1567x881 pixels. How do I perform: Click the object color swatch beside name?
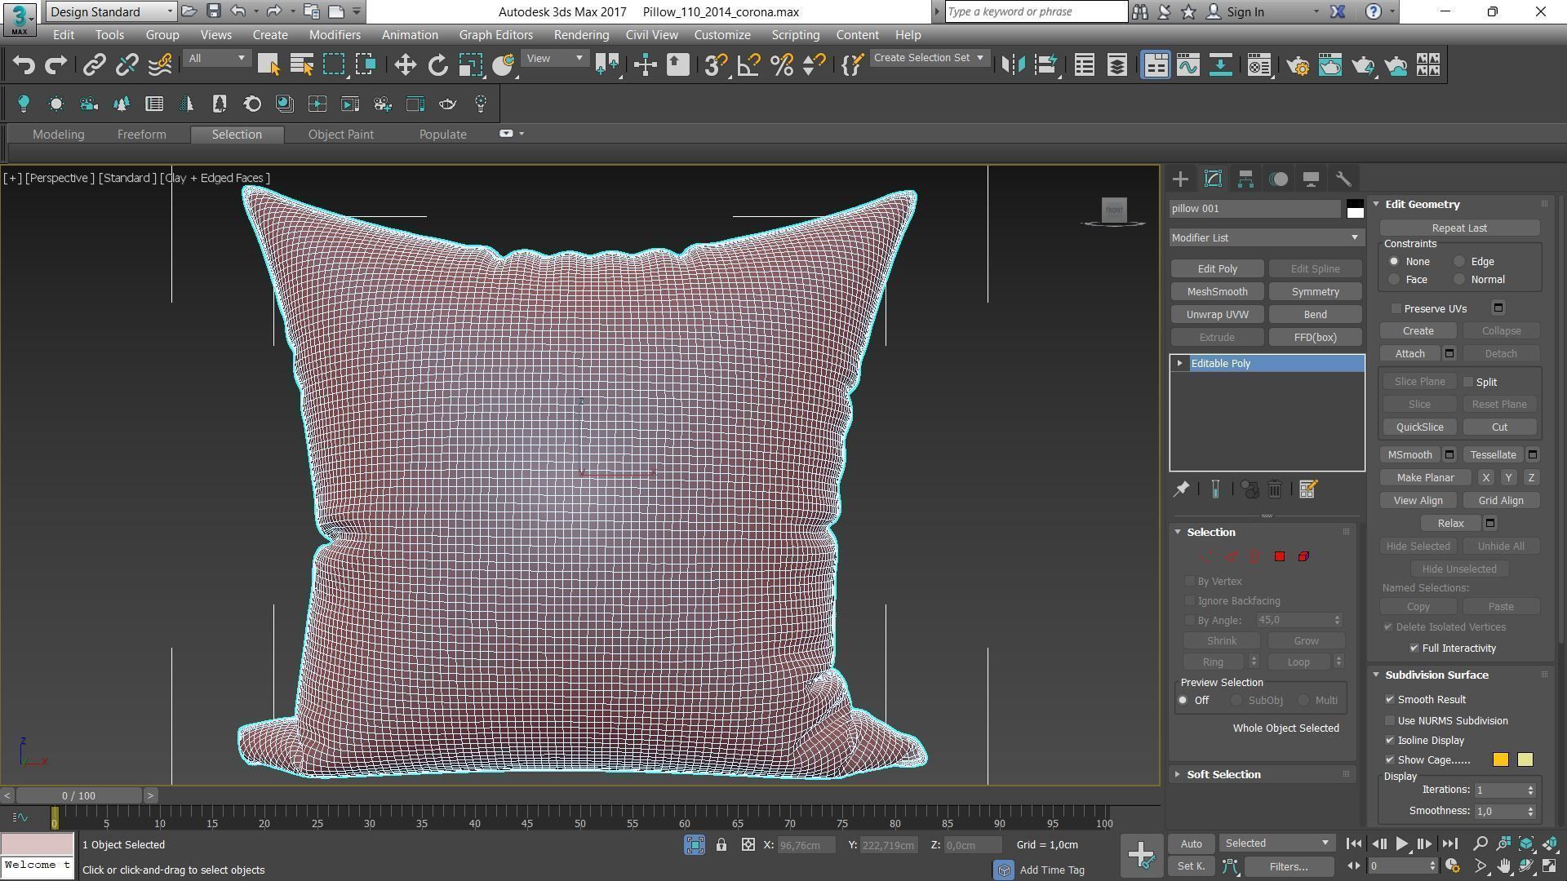click(x=1355, y=209)
